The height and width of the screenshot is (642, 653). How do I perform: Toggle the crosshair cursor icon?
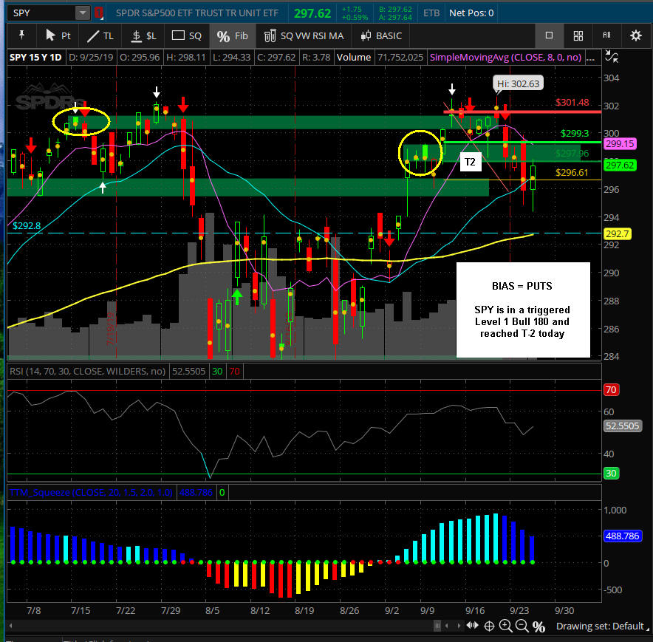tap(489, 626)
